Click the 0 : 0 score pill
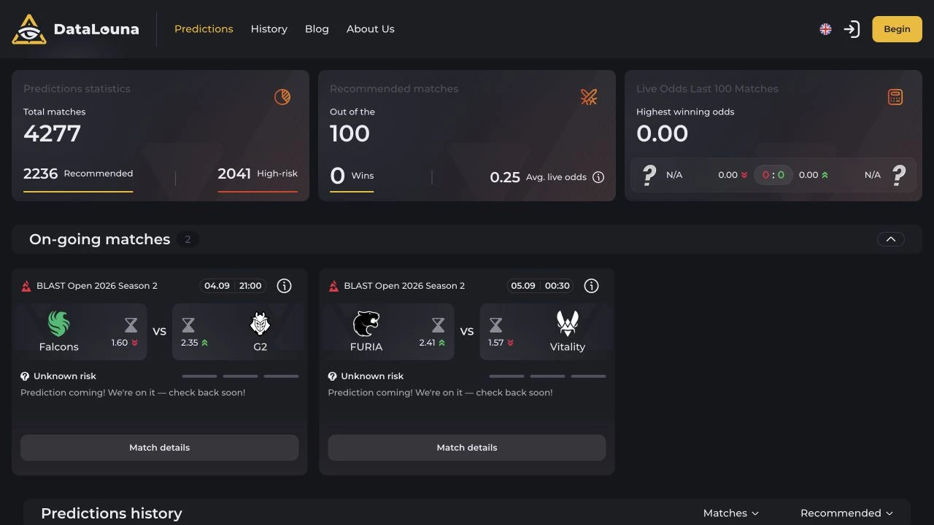Image resolution: width=934 pixels, height=525 pixels. (773, 175)
